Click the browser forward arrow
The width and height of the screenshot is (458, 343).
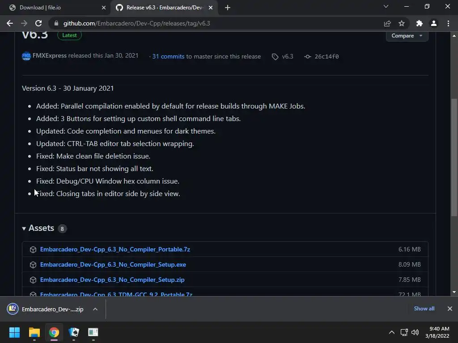pos(24,23)
